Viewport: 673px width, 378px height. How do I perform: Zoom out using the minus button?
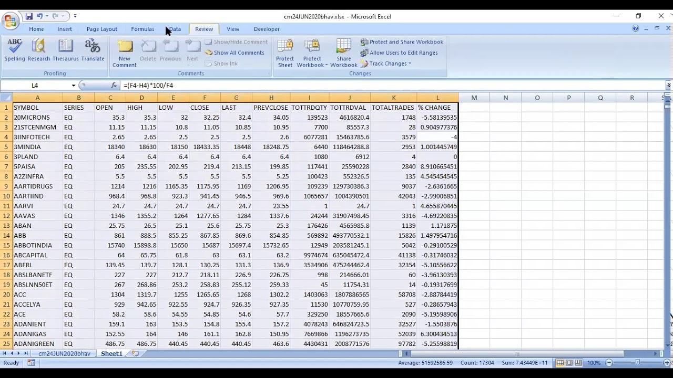click(609, 363)
